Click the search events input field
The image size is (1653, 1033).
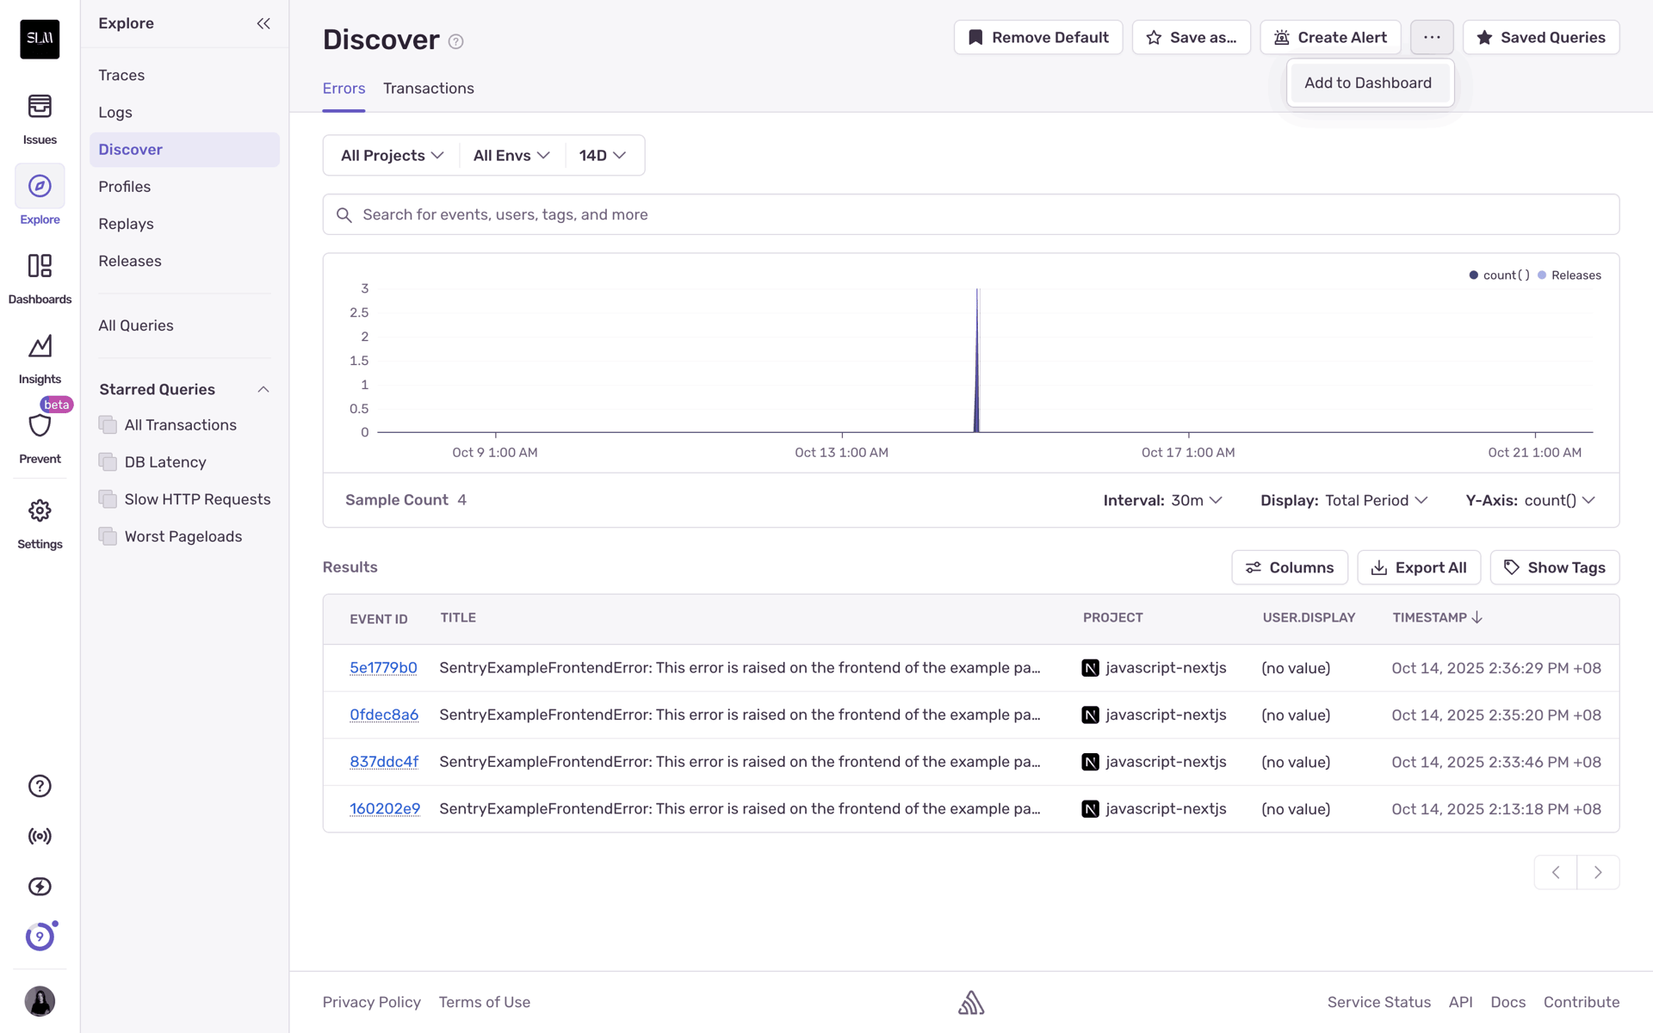pyautogui.click(x=971, y=214)
